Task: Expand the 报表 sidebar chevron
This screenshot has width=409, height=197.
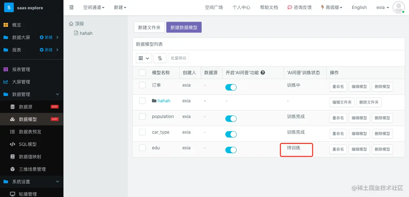Action: 57,50
